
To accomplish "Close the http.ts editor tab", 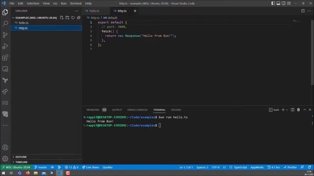I will pos(135,11).
